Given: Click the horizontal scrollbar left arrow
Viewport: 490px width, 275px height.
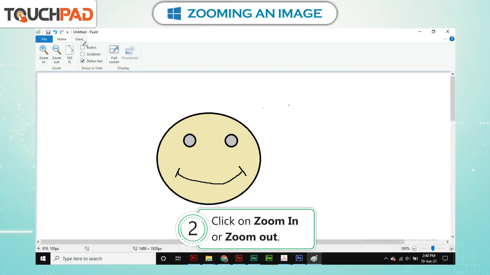Looking at the screenshot, I should [x=38, y=242].
